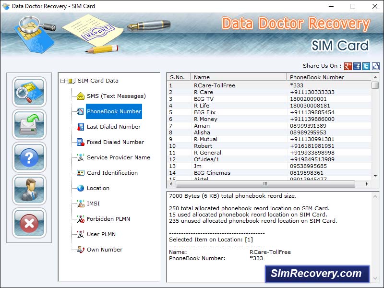Open the SimRecovery.com link
The height and width of the screenshot is (288, 384).
317,274
